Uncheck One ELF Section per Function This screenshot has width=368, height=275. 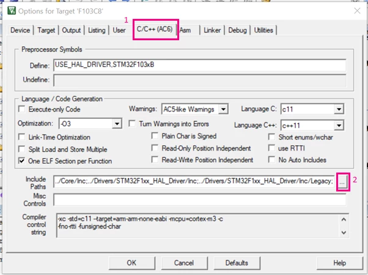(x=22, y=161)
